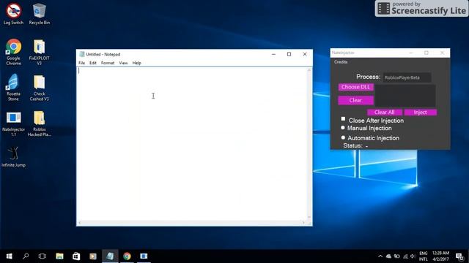Open File Explorer from the taskbar

pyautogui.click(x=59, y=256)
